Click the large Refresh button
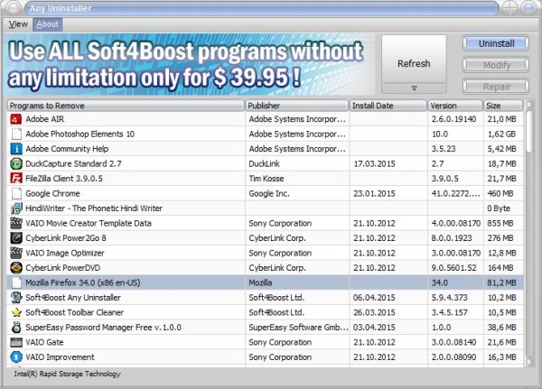542x389 pixels. click(x=414, y=60)
